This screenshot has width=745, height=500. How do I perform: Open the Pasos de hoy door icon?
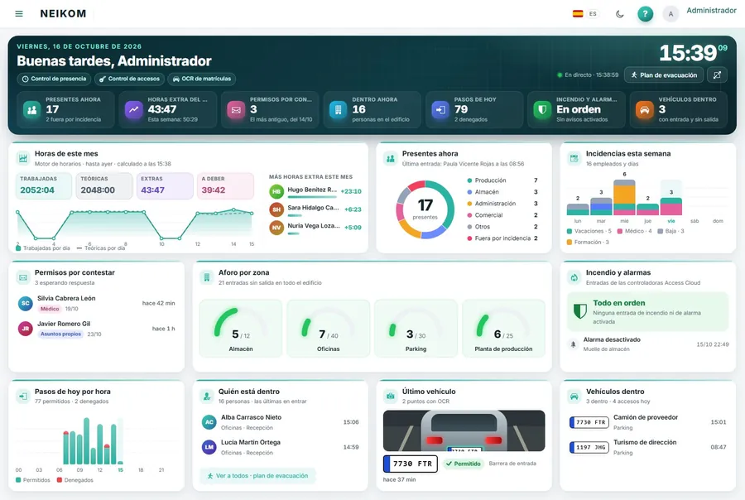pos(440,110)
